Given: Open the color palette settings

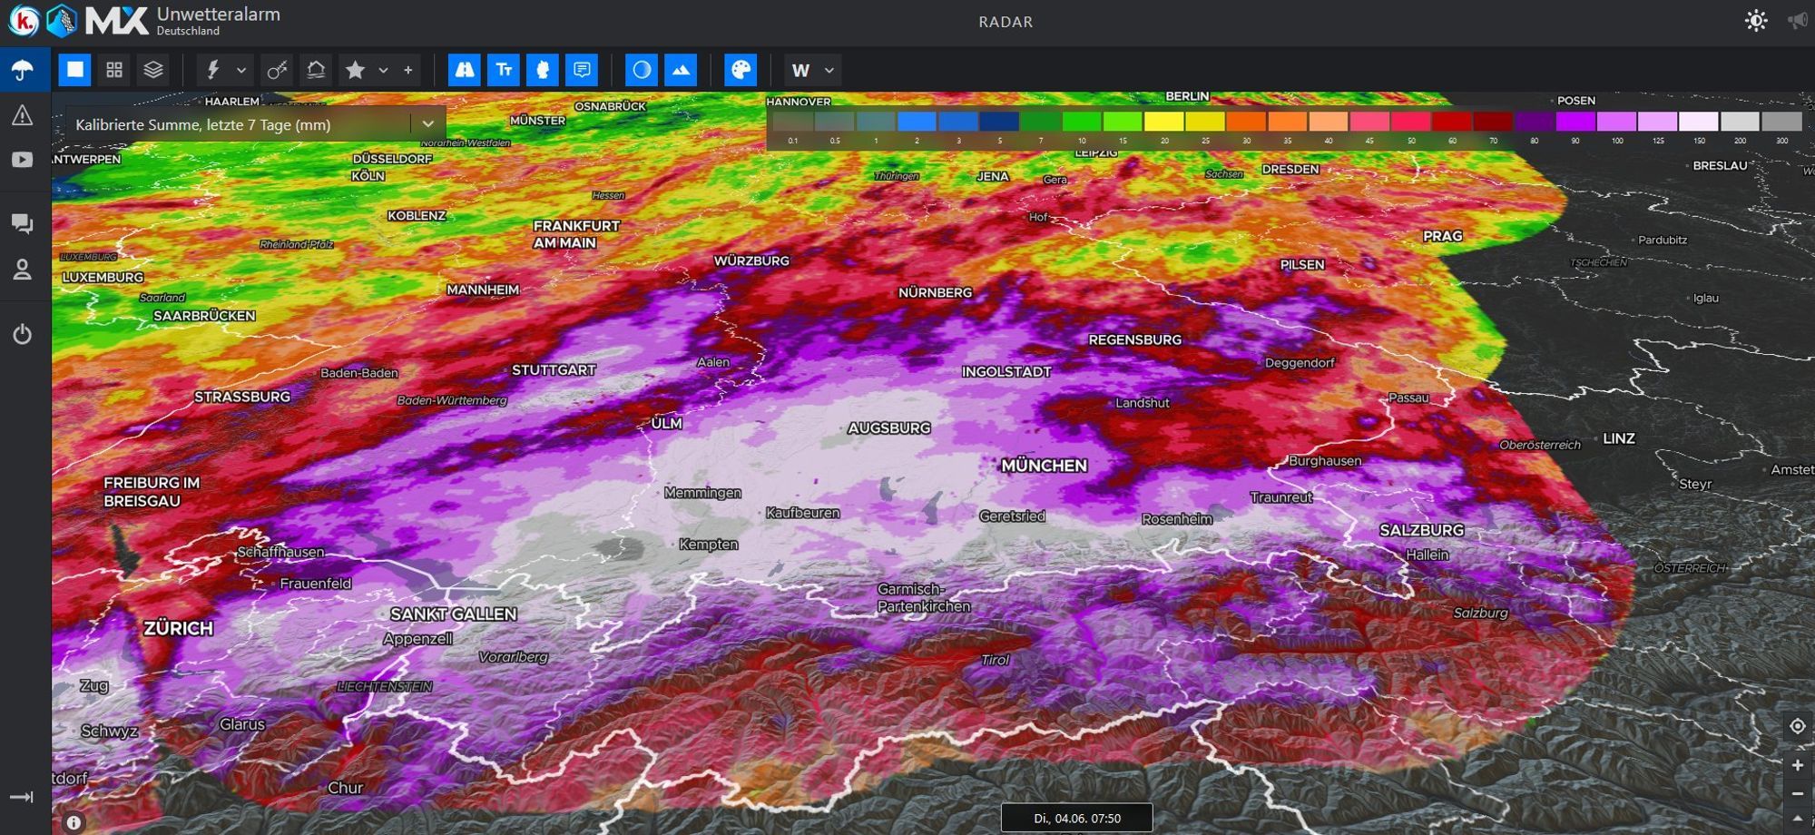Looking at the screenshot, I should point(741,70).
